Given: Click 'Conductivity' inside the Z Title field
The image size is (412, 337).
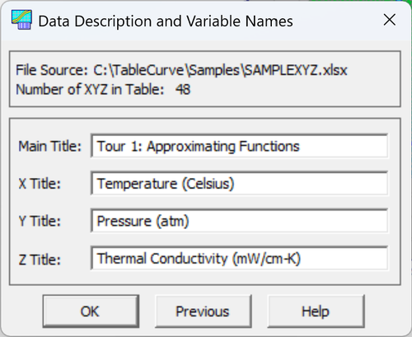Looking at the screenshot, I should (190, 259).
